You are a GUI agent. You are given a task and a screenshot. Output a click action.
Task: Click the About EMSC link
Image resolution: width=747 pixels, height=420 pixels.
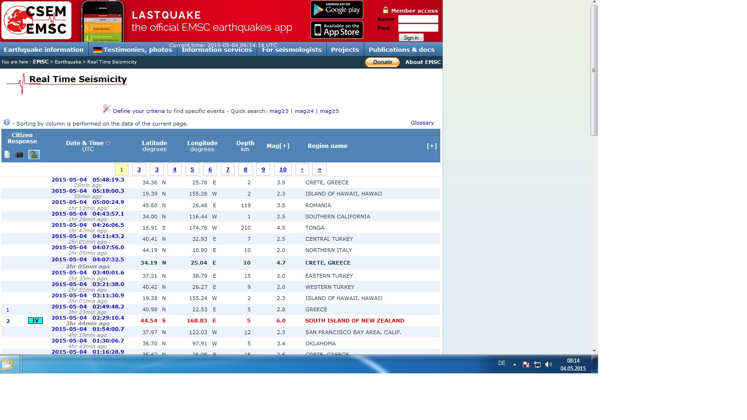pos(423,62)
